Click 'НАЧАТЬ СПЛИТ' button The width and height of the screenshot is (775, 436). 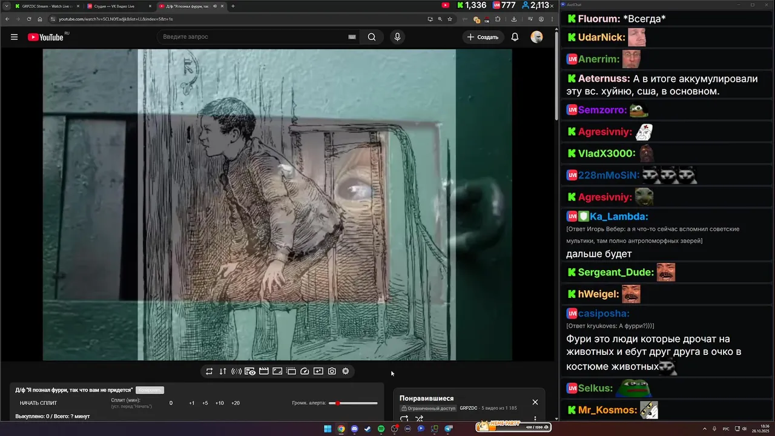click(38, 403)
